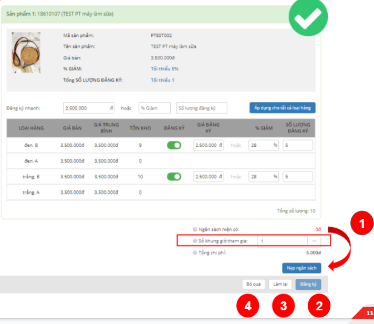Click Số lượng đăng ký field for đen, B
Viewport: 374px width, 324px height.
click(298, 145)
